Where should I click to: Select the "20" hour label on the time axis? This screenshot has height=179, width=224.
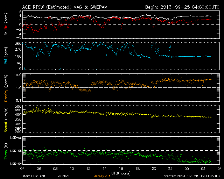click(x=154, y=169)
